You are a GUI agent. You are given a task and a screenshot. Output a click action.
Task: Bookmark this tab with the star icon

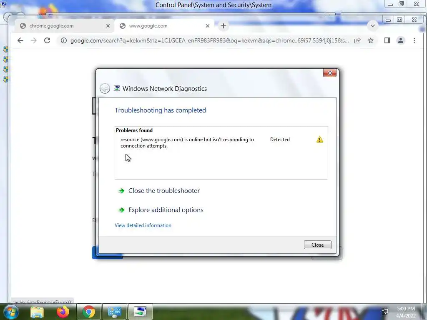click(371, 40)
